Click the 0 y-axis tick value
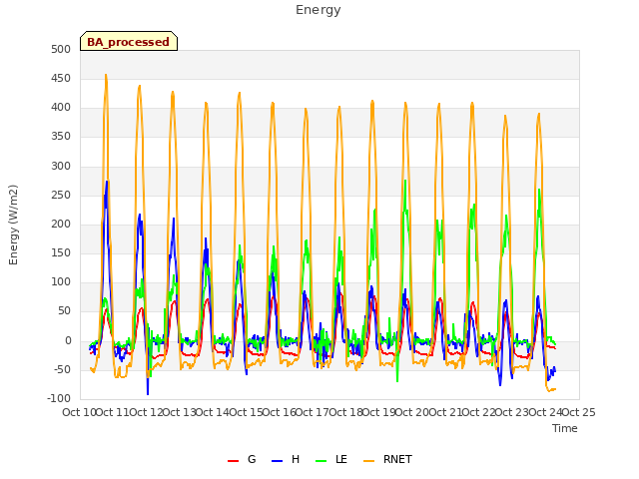The image size is (639, 479). 68,340
